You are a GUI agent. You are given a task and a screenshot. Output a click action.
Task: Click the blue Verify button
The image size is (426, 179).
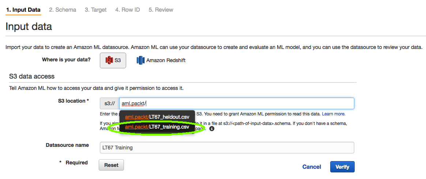tap(342, 167)
